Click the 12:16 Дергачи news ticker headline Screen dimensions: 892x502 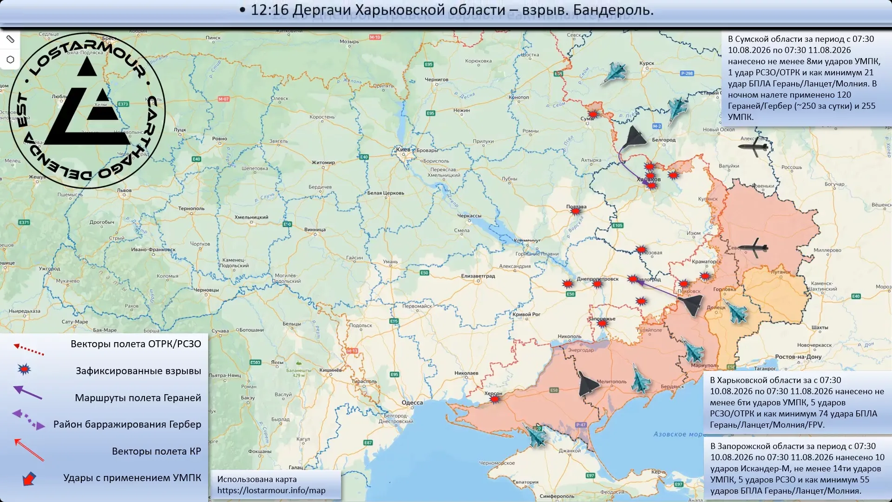[446, 10]
